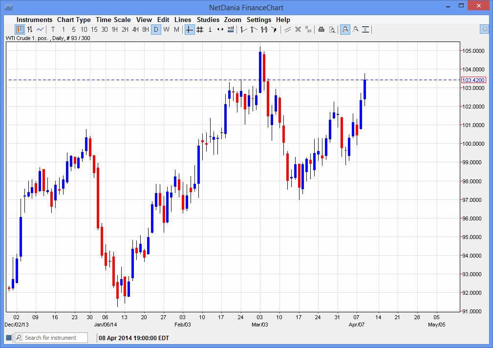The width and height of the screenshot is (493, 348).
Task: Open the print preview icon
Action: (332, 29)
